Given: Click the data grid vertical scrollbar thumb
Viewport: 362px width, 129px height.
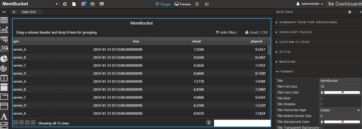Looking at the screenshot, I should [x=269, y=50].
